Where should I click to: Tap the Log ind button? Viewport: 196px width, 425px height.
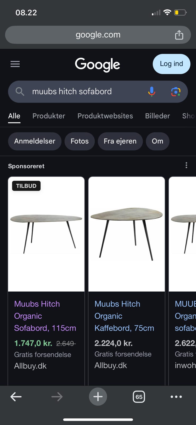tap(171, 64)
